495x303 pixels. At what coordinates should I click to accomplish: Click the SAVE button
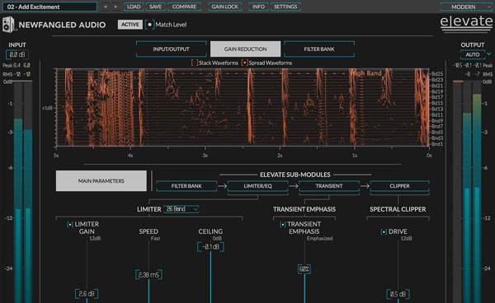coord(156,7)
